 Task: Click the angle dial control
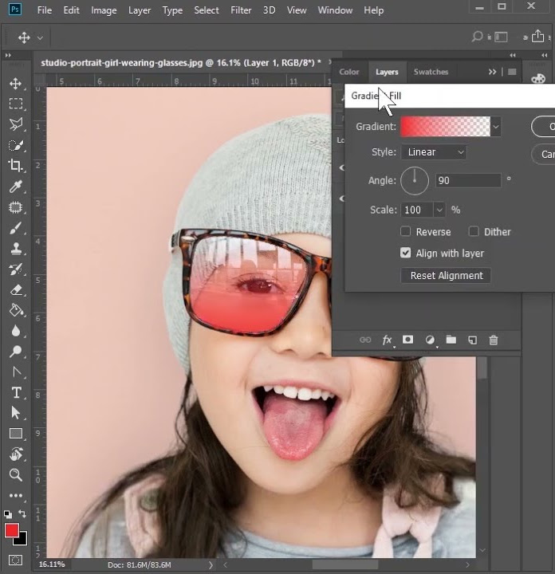click(x=415, y=181)
